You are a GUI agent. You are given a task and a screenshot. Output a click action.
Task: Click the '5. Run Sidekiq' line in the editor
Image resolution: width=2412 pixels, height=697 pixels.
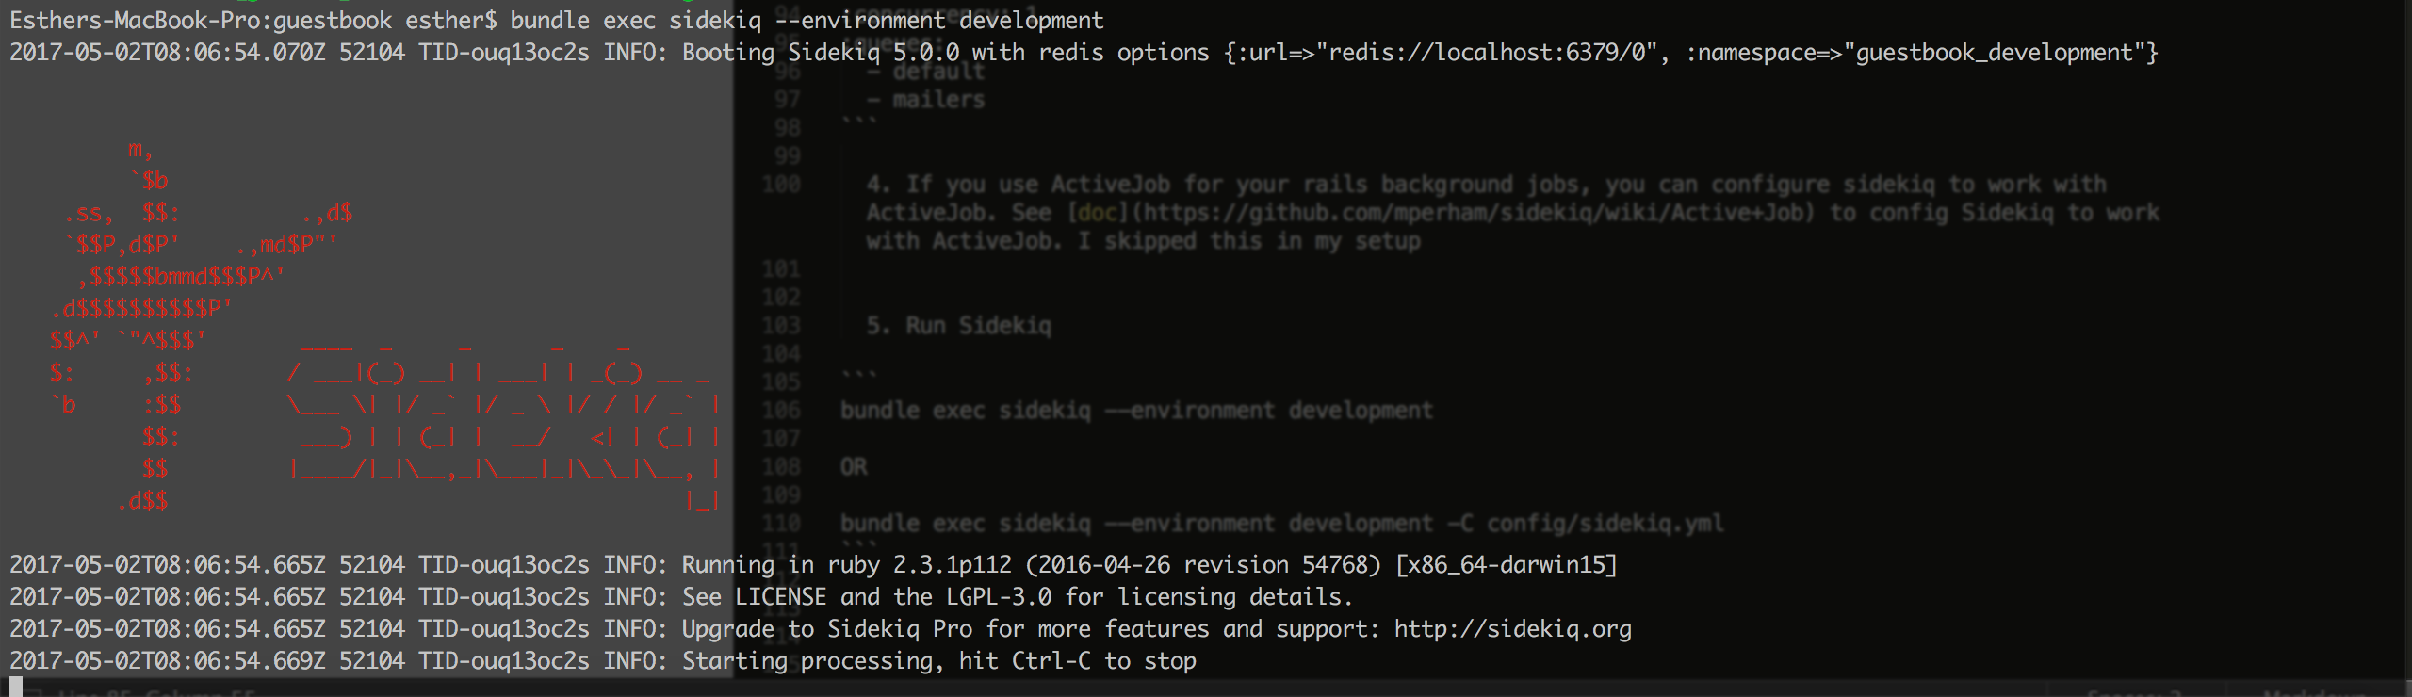pos(959,326)
